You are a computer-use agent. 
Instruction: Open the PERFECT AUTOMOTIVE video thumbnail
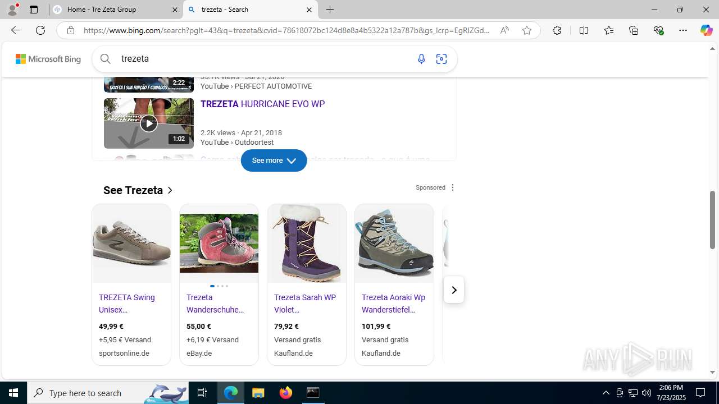149,84
